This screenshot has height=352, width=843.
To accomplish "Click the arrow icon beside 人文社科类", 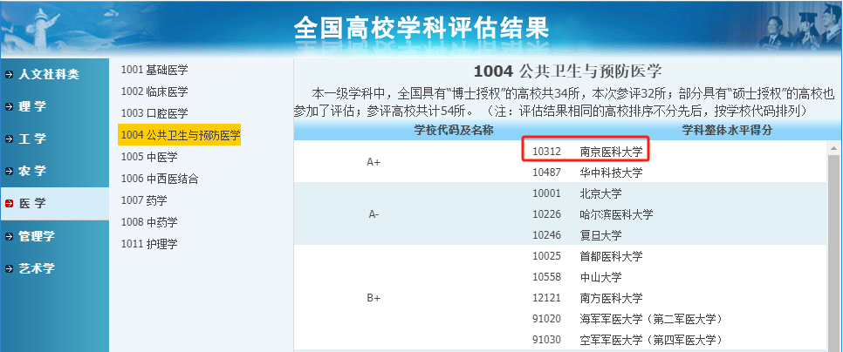I will (x=9, y=75).
